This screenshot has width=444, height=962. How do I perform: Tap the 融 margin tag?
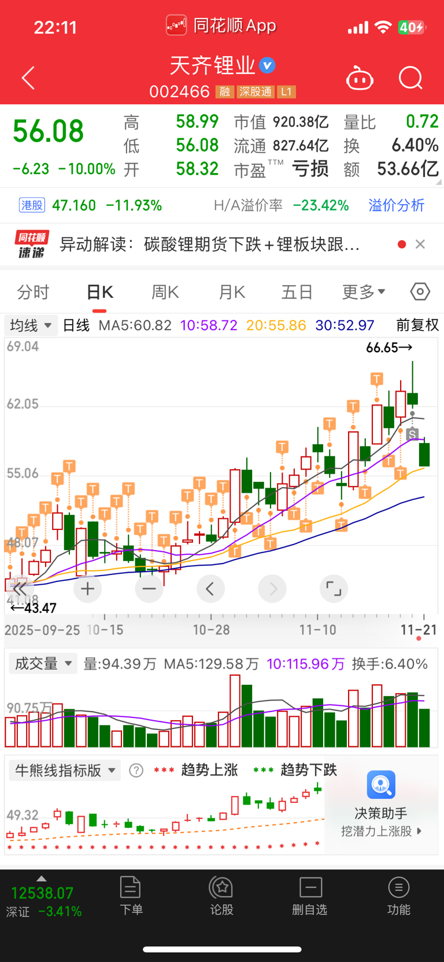click(224, 92)
